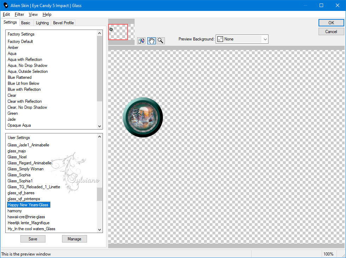Select the Factory Default preset
The height and width of the screenshot is (258, 346).
[x=20, y=42]
